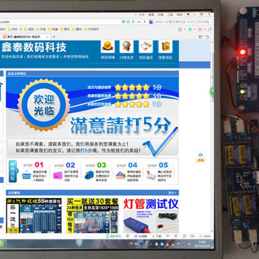Viewport: 259px width, 259px height.
Task: Open the 查看 menu
Action: [151, 15]
